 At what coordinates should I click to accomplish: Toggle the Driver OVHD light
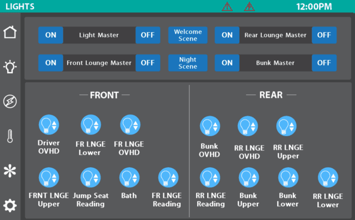tap(49, 124)
